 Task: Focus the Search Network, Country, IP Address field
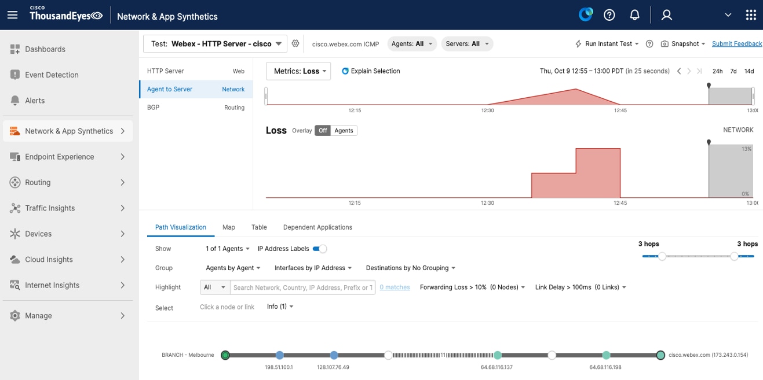tap(302, 287)
